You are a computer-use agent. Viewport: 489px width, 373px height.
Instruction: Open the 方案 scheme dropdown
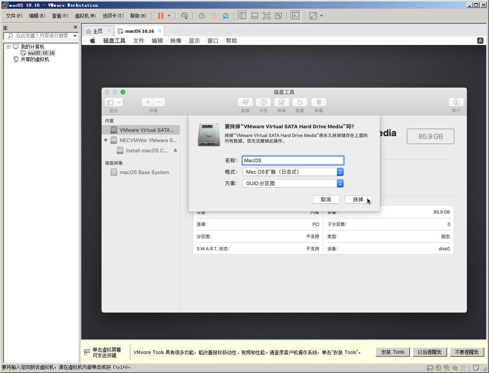[293, 183]
